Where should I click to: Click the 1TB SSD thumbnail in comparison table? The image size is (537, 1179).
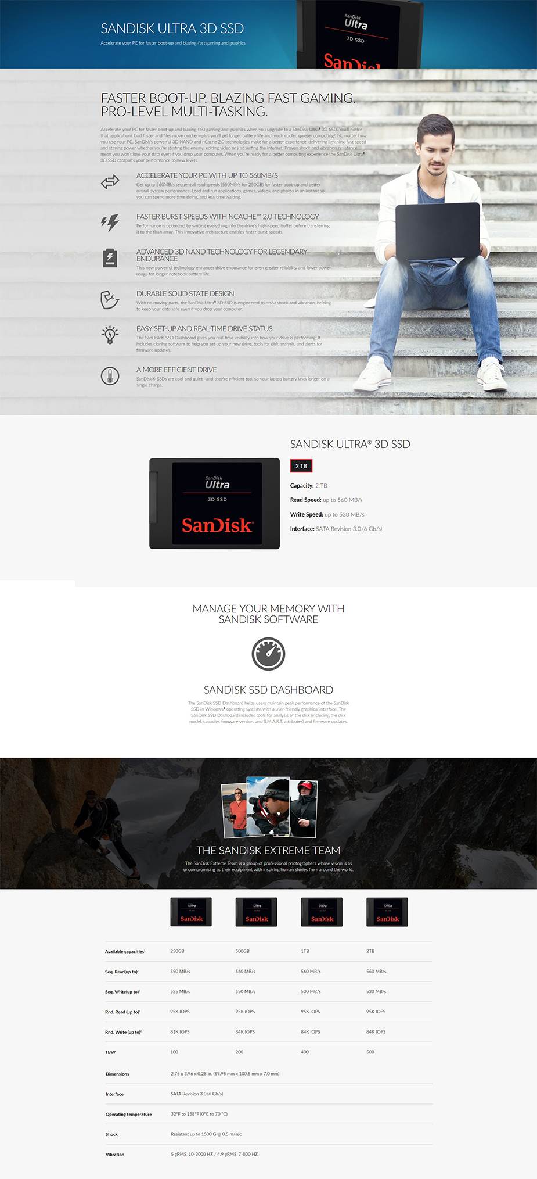pos(322,912)
